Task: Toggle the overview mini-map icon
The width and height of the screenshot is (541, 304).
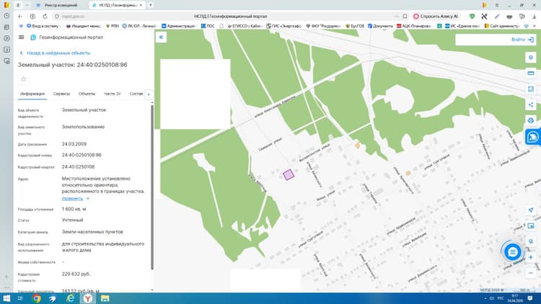Action: pos(531,225)
